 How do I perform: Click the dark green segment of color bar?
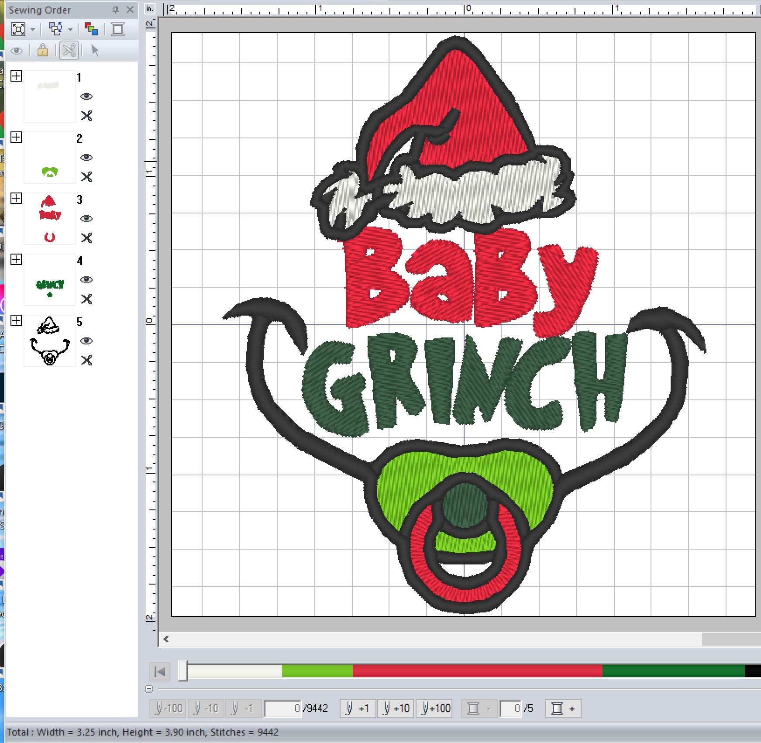[x=674, y=671]
